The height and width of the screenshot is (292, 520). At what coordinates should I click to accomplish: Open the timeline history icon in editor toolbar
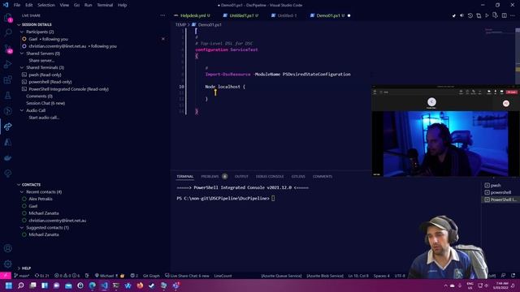click(470, 15)
